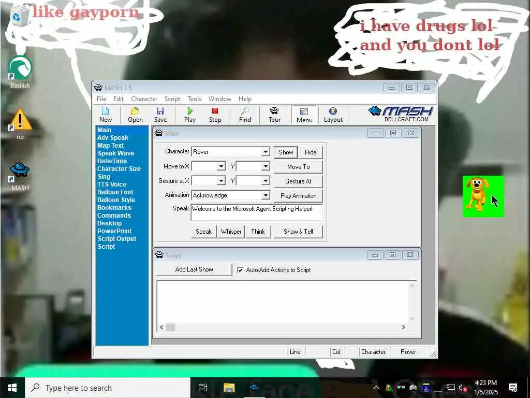Select Balloon Style in the sidebar
Viewport: 530px width, 398px height.
116,200
